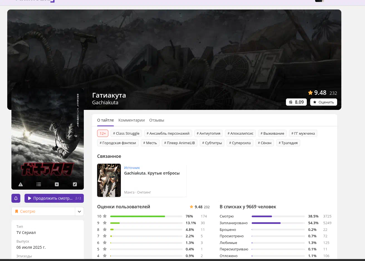Screen dimensions: 365x261
Task: Click the Гатиакута title heading
Action: point(109,95)
